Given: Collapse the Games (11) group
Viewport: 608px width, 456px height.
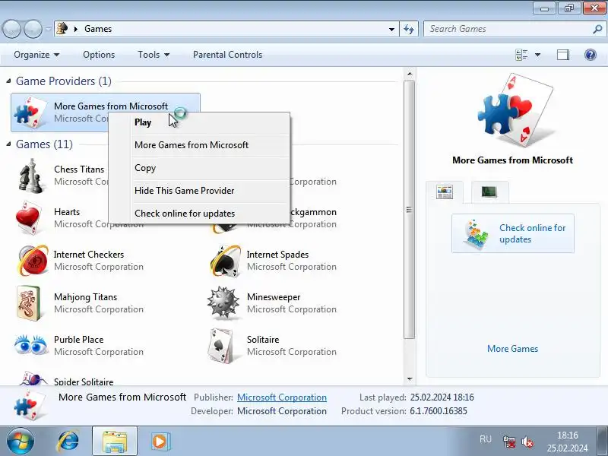Looking at the screenshot, I should pyautogui.click(x=8, y=144).
